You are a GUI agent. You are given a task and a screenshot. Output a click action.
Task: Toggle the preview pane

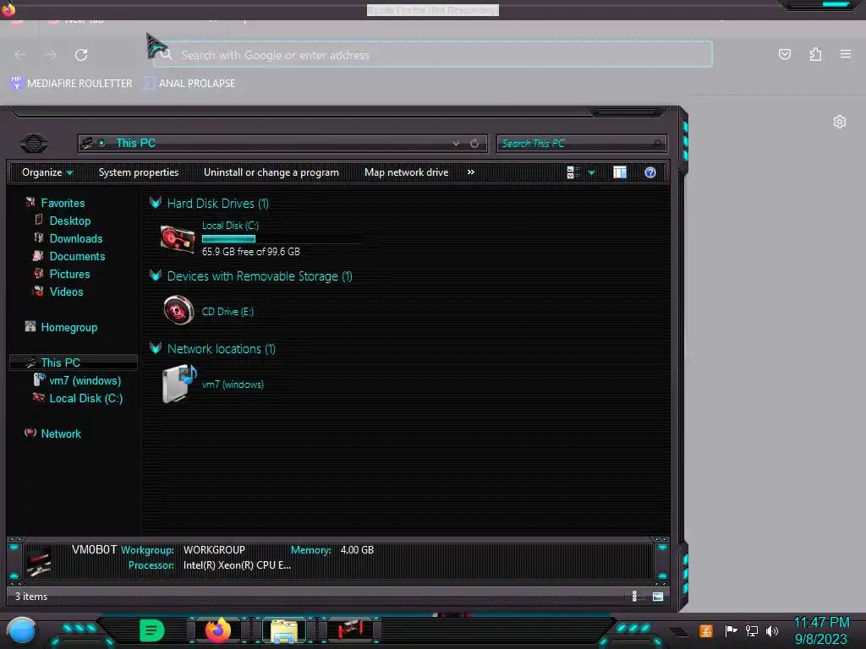pyautogui.click(x=620, y=172)
